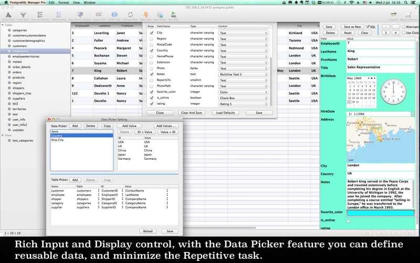420x263 pixels.
Task: Open the Window menu
Action: pyautogui.click(x=89, y=3)
